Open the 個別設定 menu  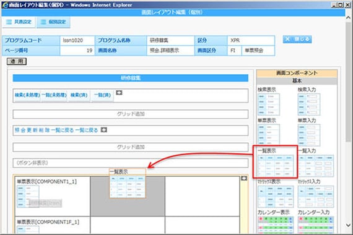53,22
